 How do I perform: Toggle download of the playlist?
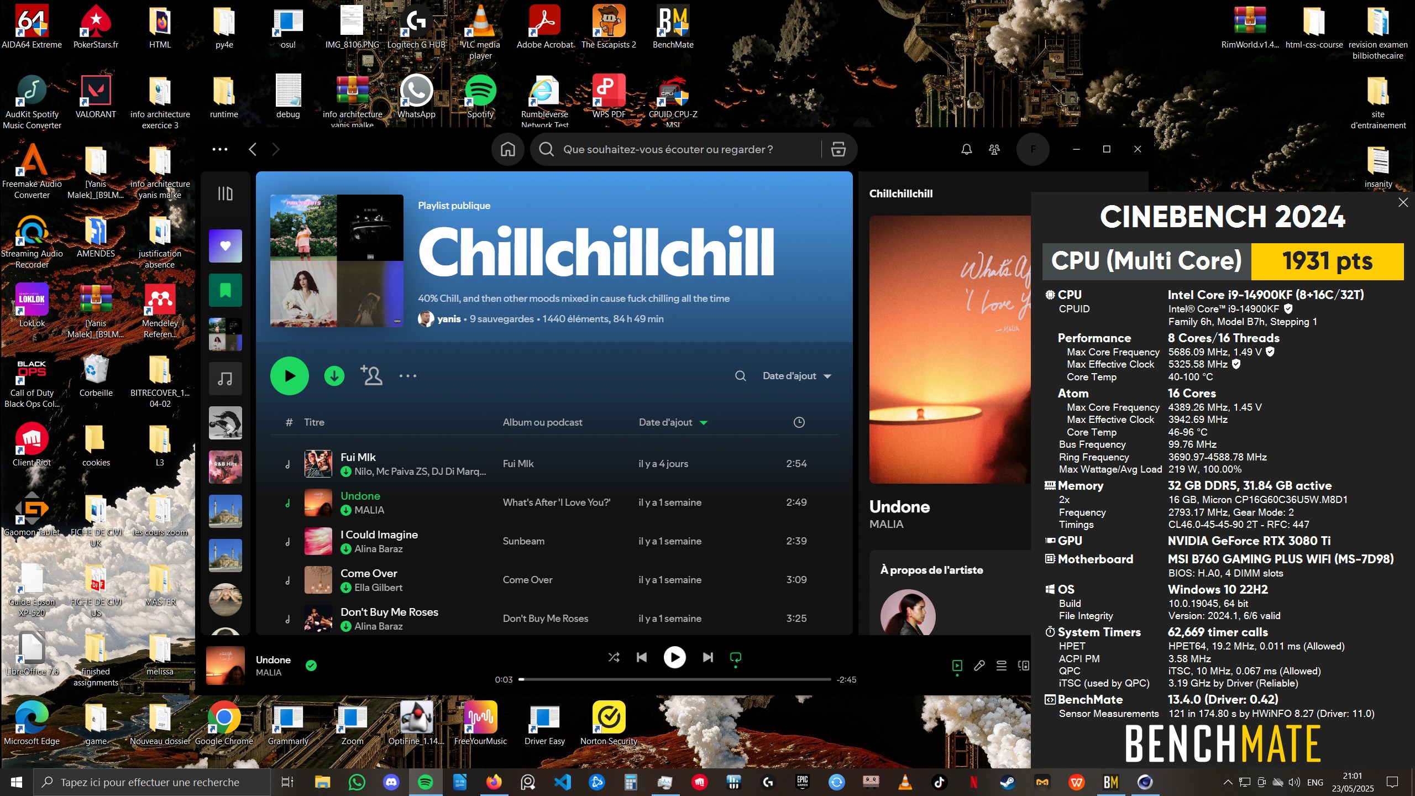point(334,376)
